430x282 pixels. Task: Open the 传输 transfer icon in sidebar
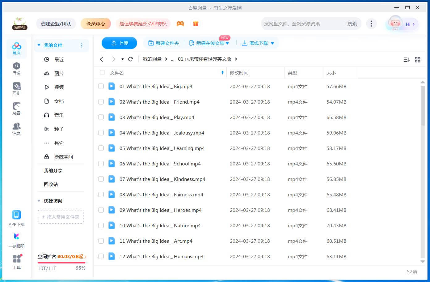pyautogui.click(x=16, y=68)
